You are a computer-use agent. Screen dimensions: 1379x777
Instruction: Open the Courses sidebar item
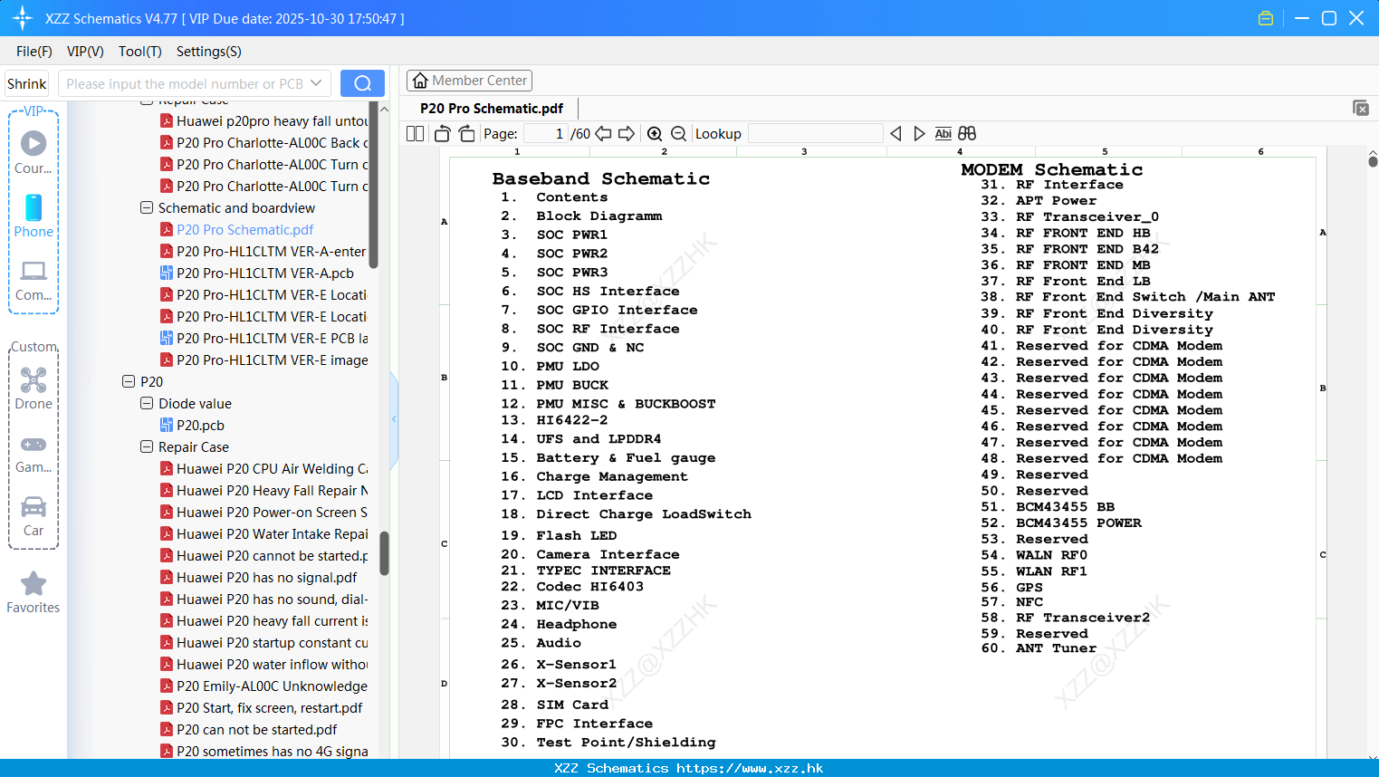tap(34, 153)
